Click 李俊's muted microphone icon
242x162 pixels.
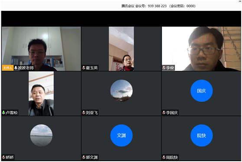[x=164, y=68]
